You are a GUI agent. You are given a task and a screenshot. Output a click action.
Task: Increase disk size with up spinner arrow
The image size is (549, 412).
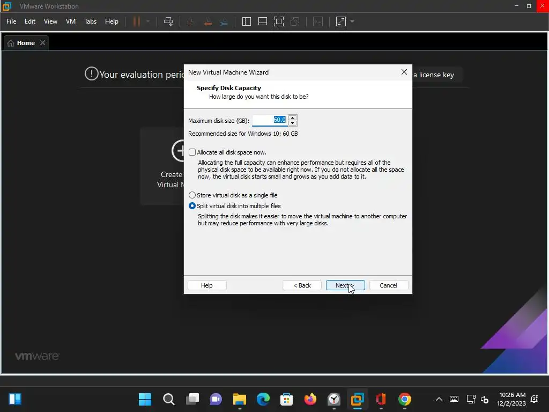[293, 117]
